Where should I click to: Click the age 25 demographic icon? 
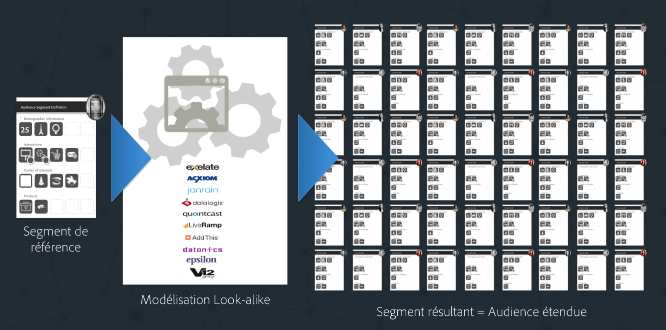point(25,130)
